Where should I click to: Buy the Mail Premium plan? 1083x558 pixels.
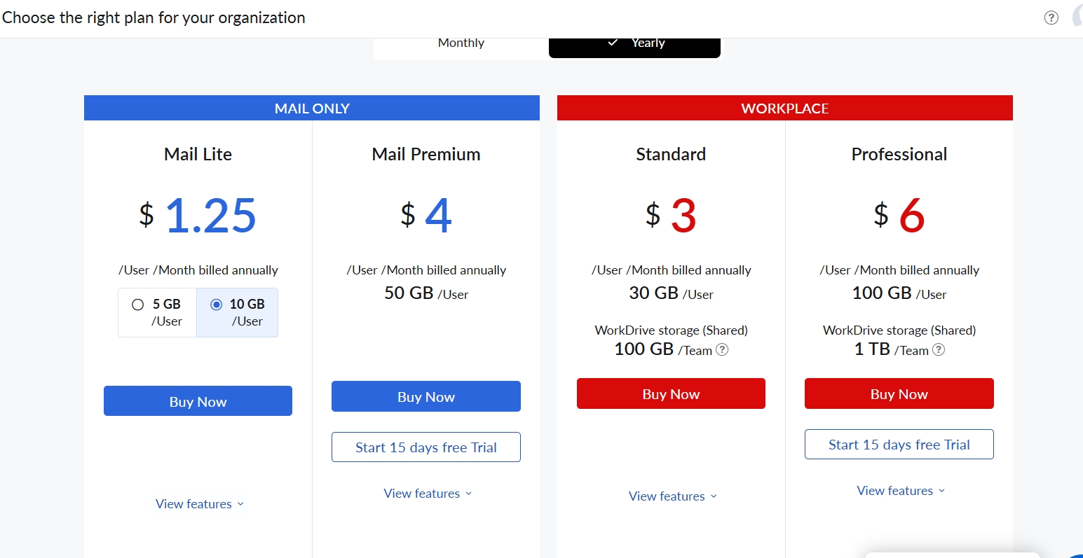point(426,396)
